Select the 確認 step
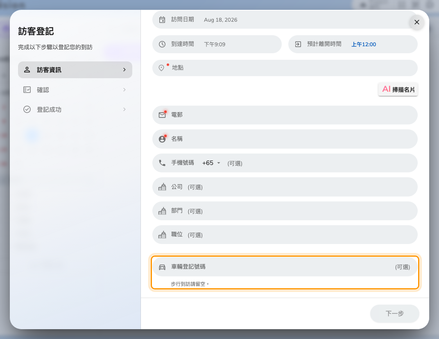This screenshot has width=439, height=339. click(75, 90)
